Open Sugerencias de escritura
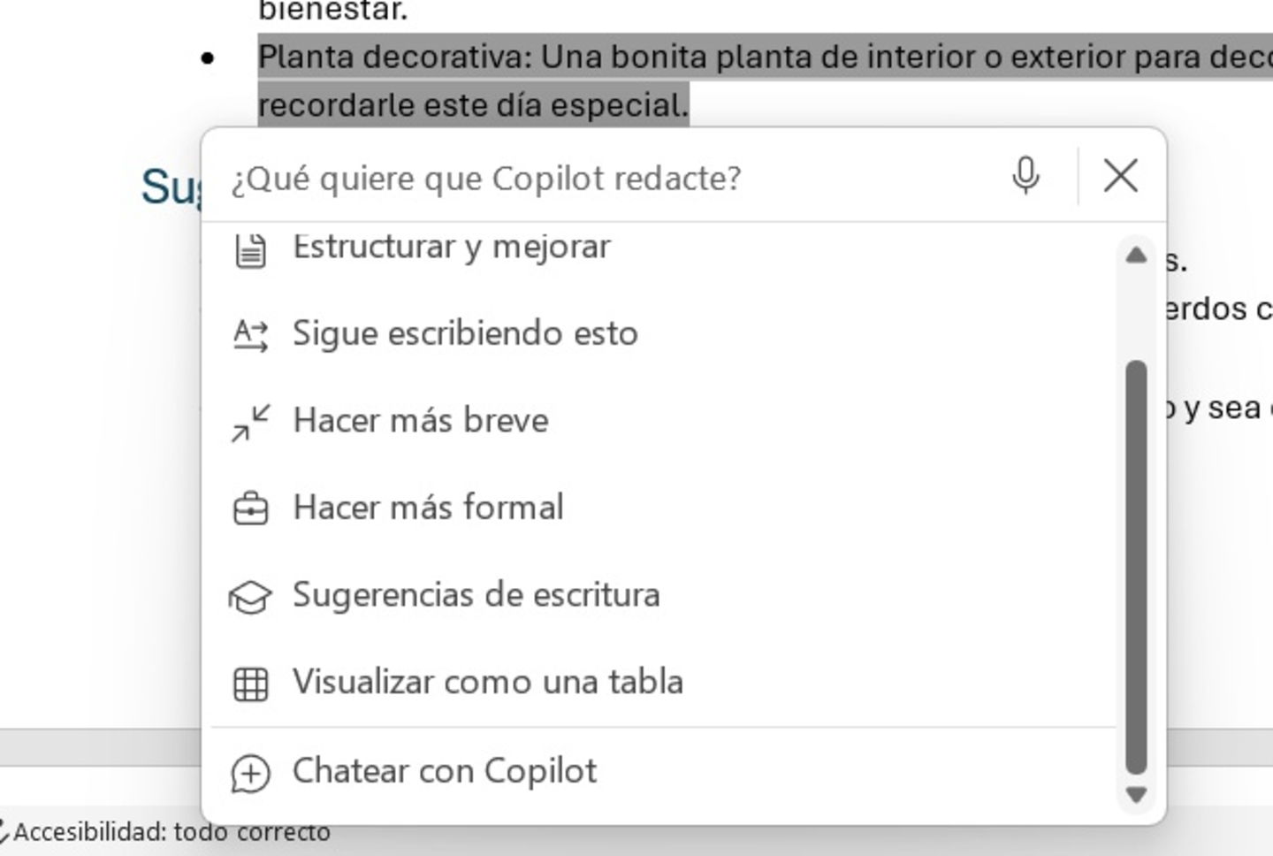1273x856 pixels. click(478, 595)
